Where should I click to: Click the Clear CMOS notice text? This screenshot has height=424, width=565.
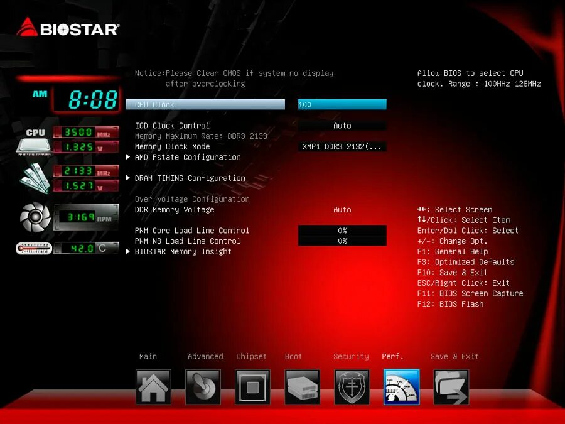(234, 79)
